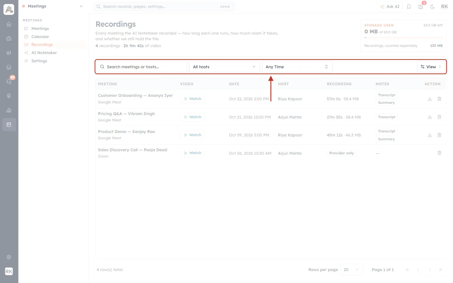
Task: Open Summary for Product Demo
Action: [386, 139]
